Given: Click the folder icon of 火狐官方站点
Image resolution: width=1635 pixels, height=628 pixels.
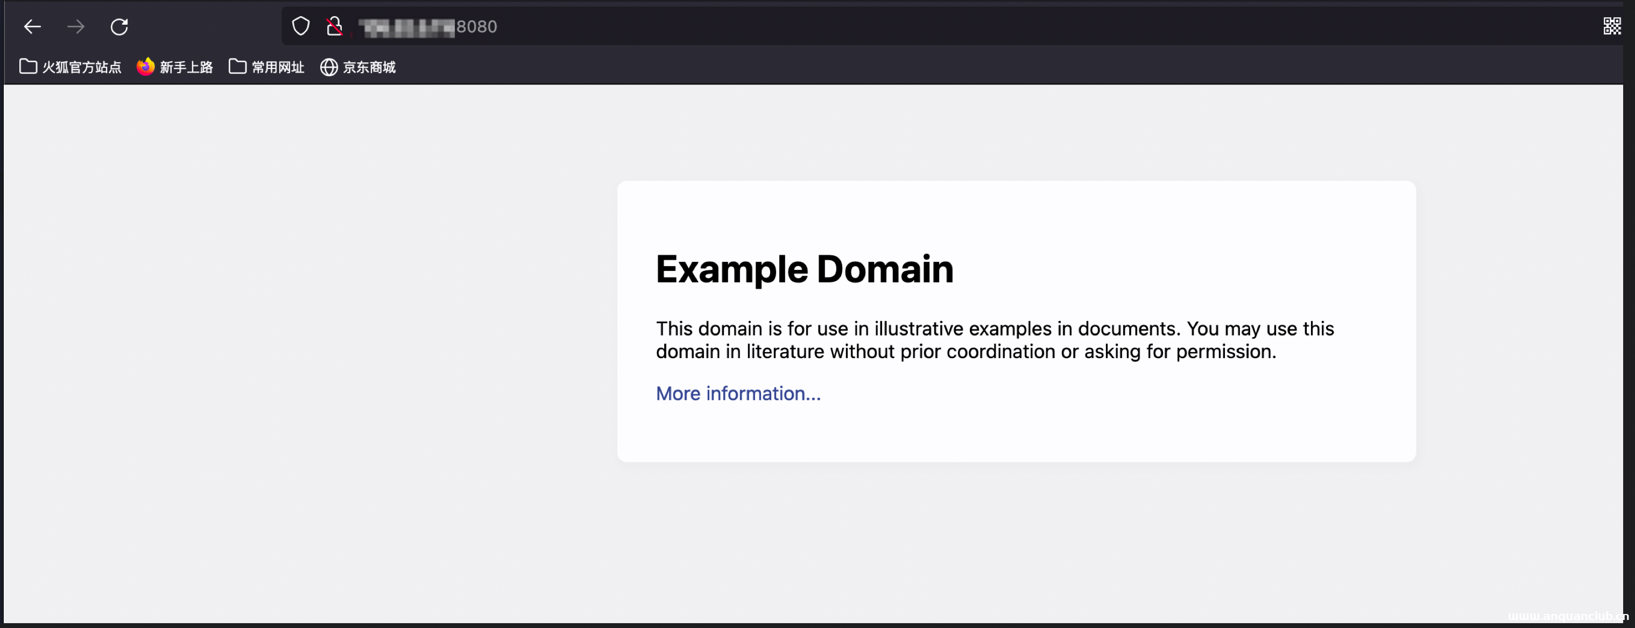Looking at the screenshot, I should coord(28,67).
